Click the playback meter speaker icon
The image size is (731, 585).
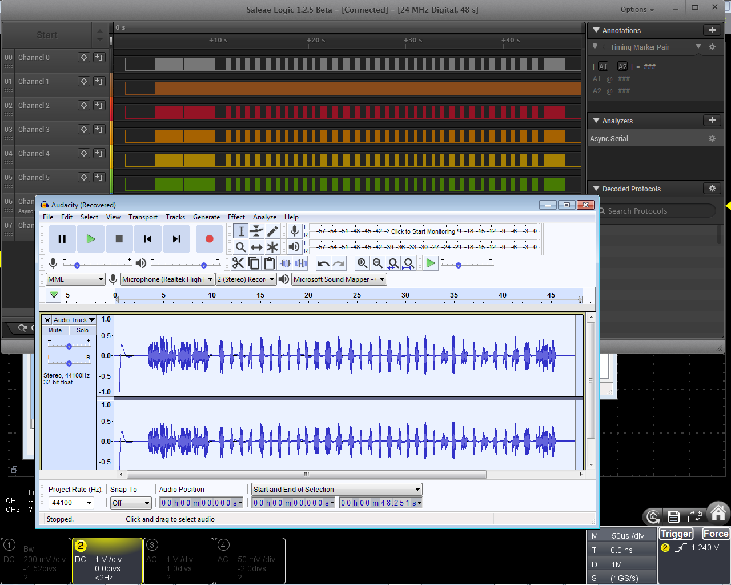[x=294, y=247]
